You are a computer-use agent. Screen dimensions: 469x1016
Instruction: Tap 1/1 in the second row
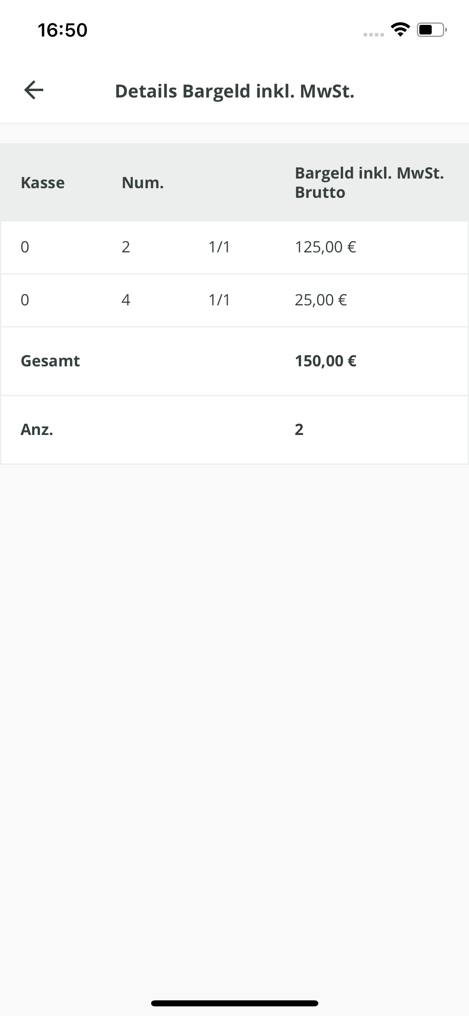(x=219, y=300)
